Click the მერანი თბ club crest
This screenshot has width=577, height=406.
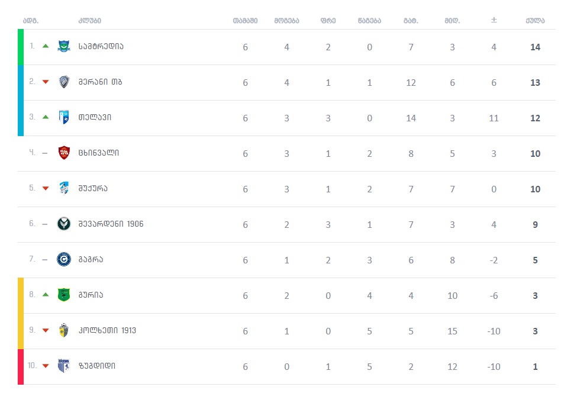tap(63, 82)
